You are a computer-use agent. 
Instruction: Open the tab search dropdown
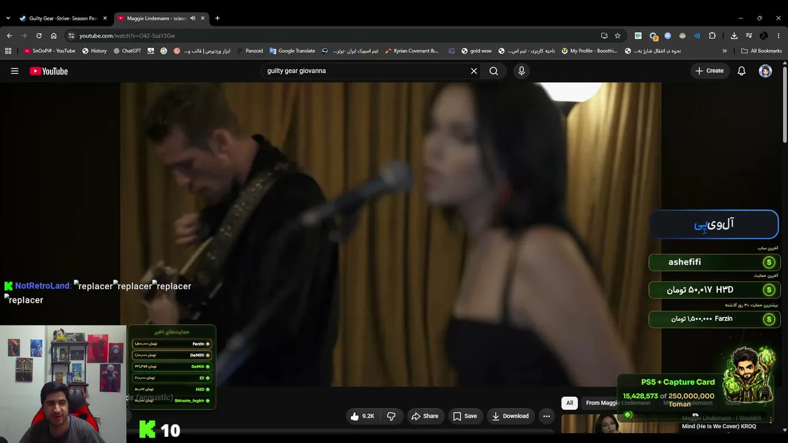8,18
